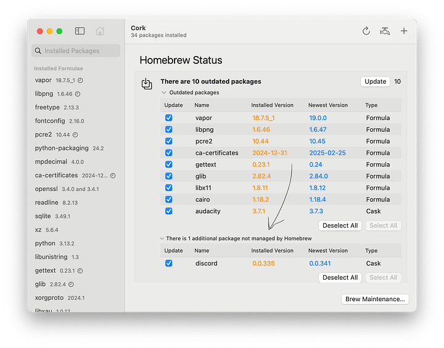Click the outdated clock icon beside ca-certificates in sidebar
444x348 pixels.
click(113, 176)
